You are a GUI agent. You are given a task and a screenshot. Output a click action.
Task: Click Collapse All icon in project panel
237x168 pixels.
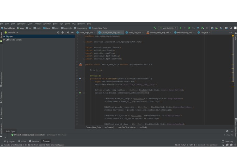(x=63, y=33)
